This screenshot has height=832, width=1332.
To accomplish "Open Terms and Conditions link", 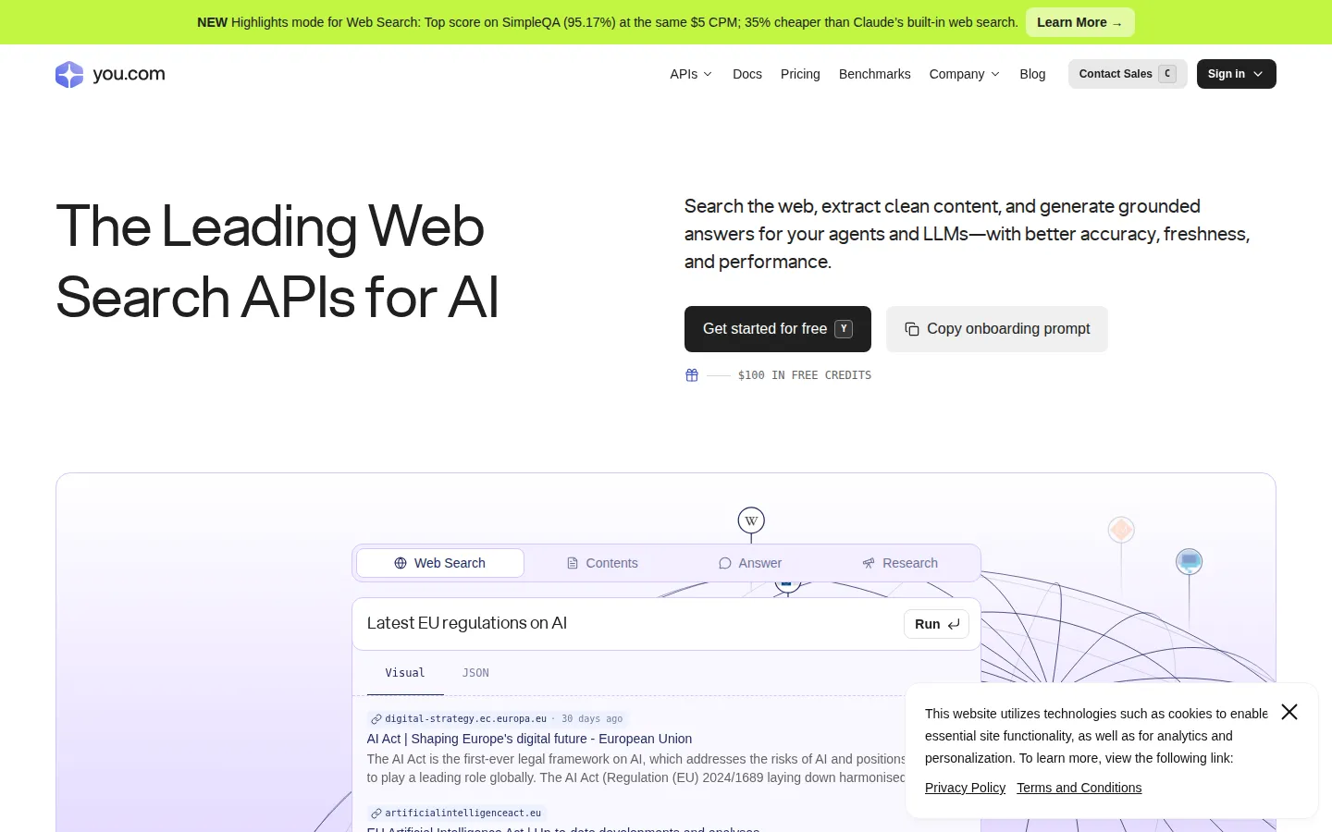I will [x=1079, y=788].
